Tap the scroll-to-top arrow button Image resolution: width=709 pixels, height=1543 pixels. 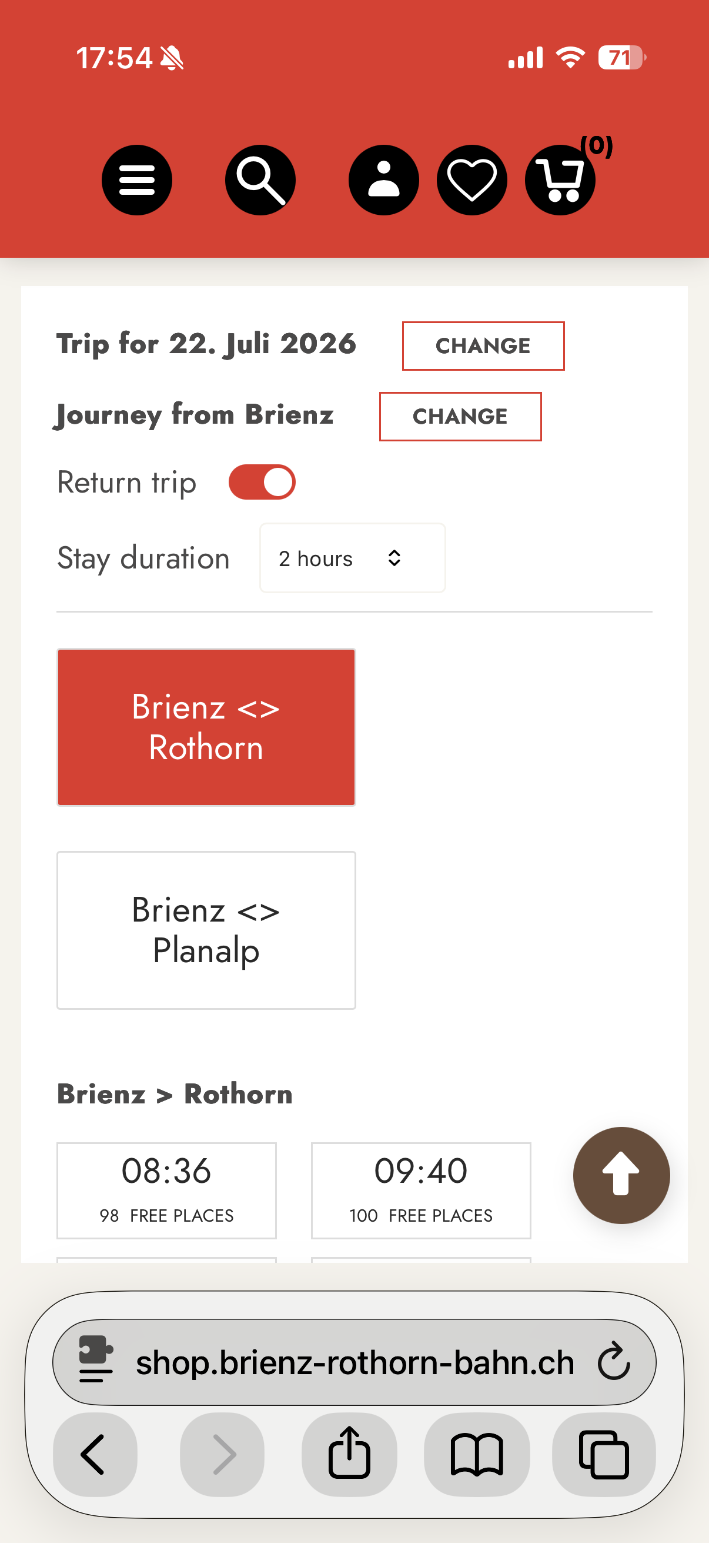(x=621, y=1175)
